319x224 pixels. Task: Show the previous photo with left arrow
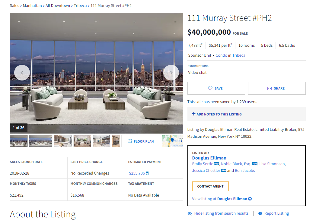tap(22, 73)
